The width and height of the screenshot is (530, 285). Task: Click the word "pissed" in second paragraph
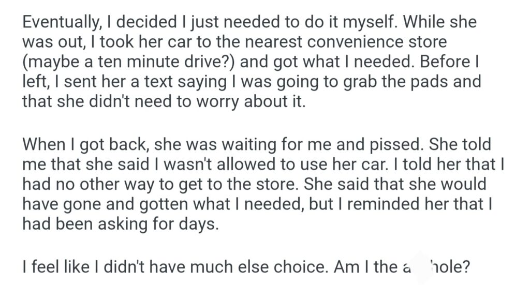click(x=397, y=143)
